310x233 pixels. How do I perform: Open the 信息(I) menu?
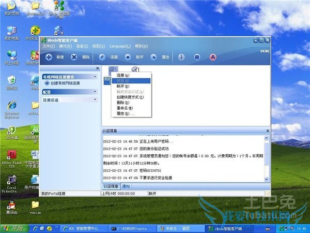point(82,46)
